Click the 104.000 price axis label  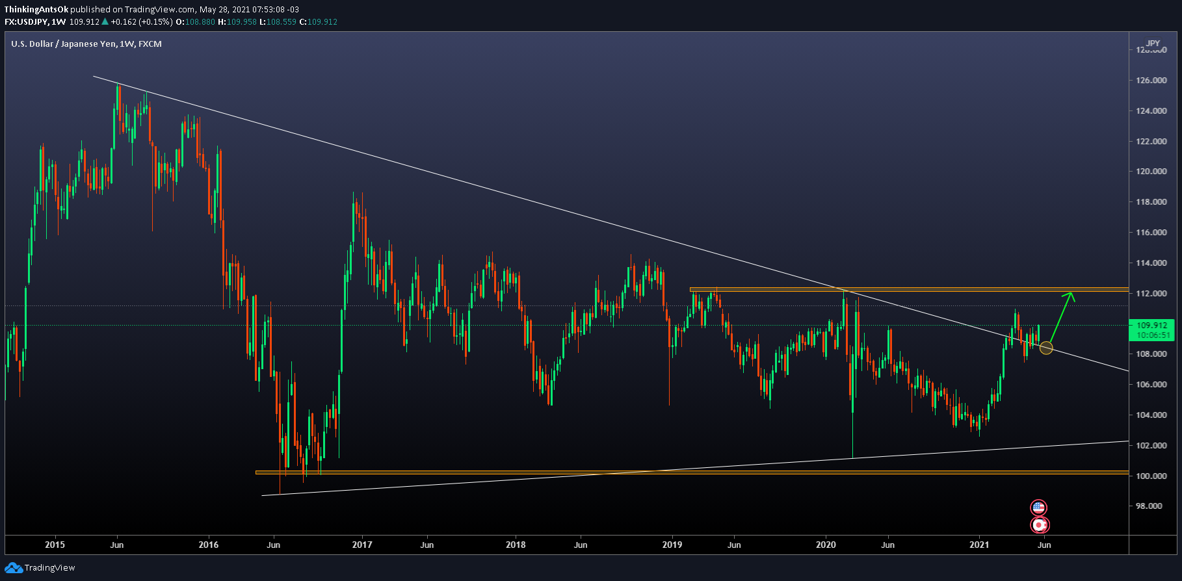[1151, 415]
